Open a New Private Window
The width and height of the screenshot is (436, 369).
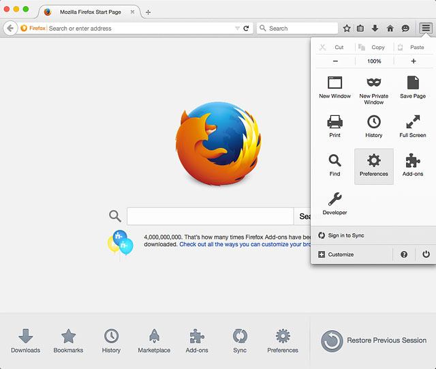[x=374, y=91]
